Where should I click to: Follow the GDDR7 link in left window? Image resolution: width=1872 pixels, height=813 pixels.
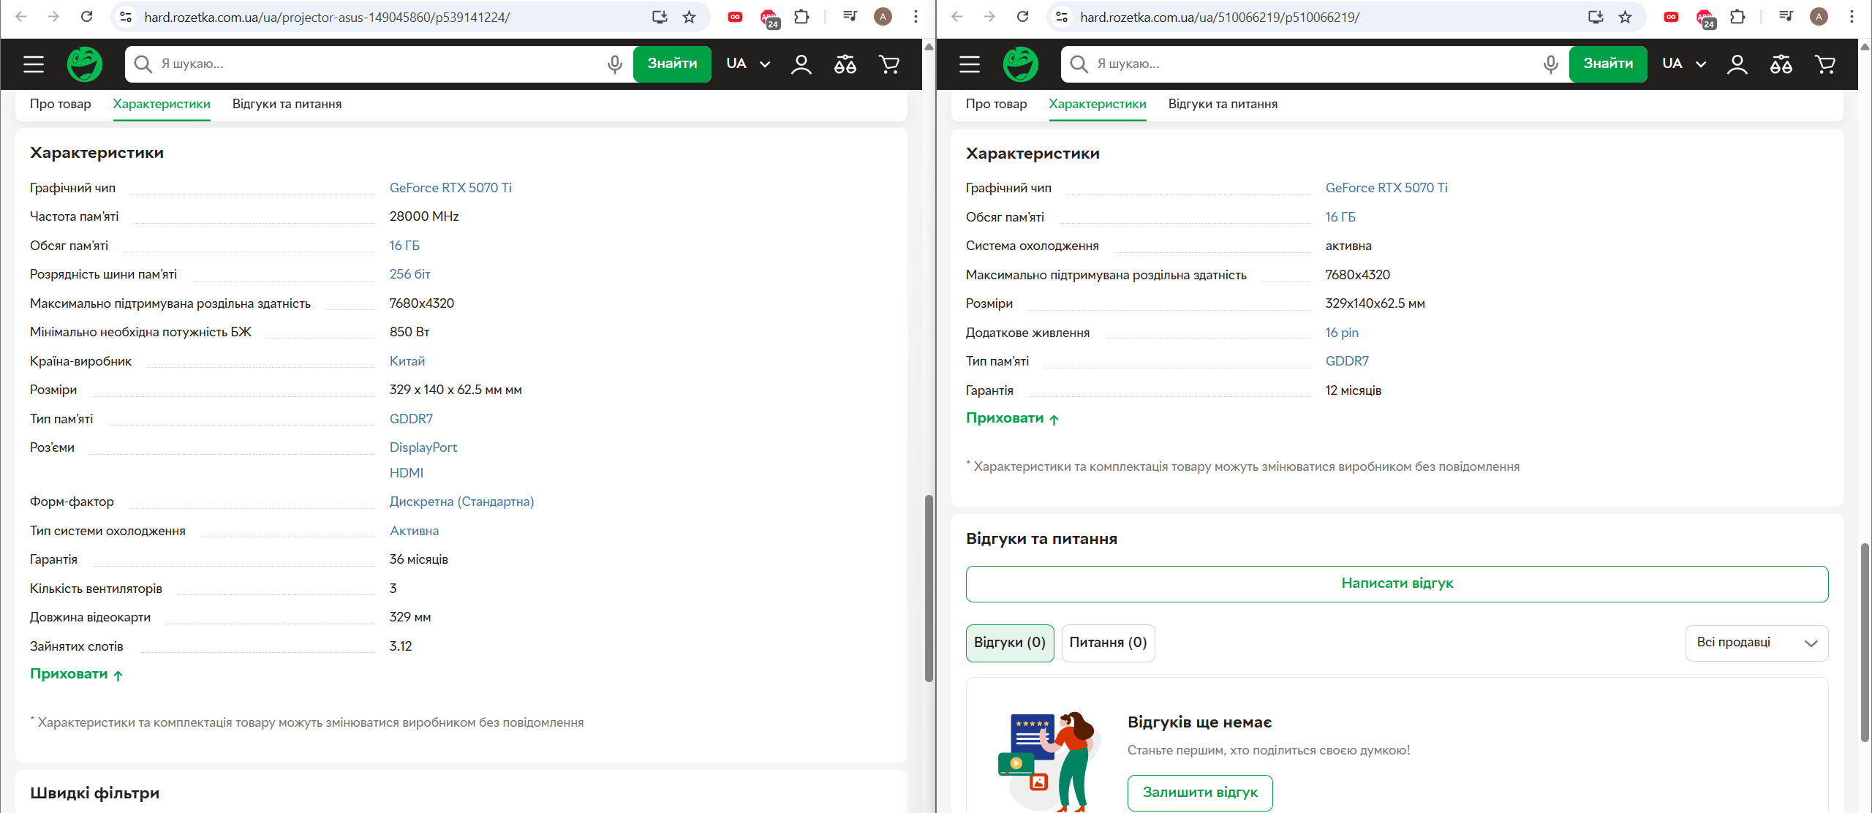[x=411, y=419]
